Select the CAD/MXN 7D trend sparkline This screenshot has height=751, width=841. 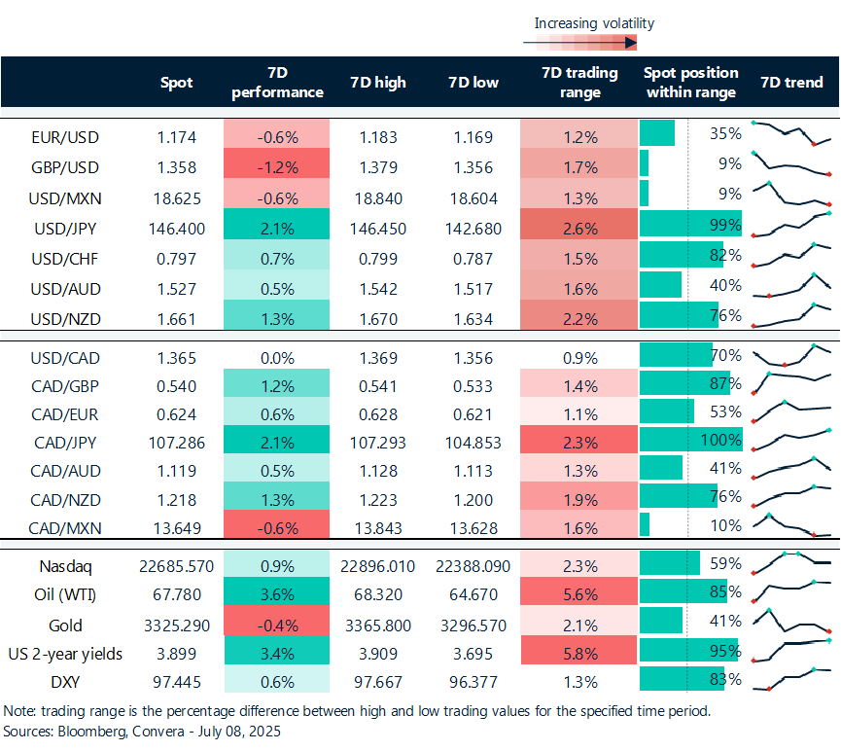[791, 526]
